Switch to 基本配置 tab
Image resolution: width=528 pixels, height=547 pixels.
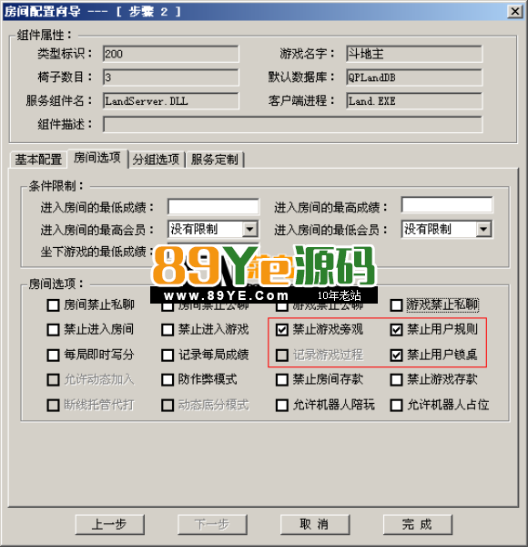click(x=38, y=160)
